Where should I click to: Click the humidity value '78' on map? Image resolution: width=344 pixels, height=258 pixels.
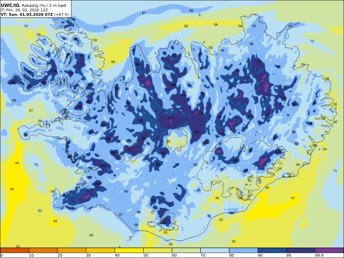point(36,164)
